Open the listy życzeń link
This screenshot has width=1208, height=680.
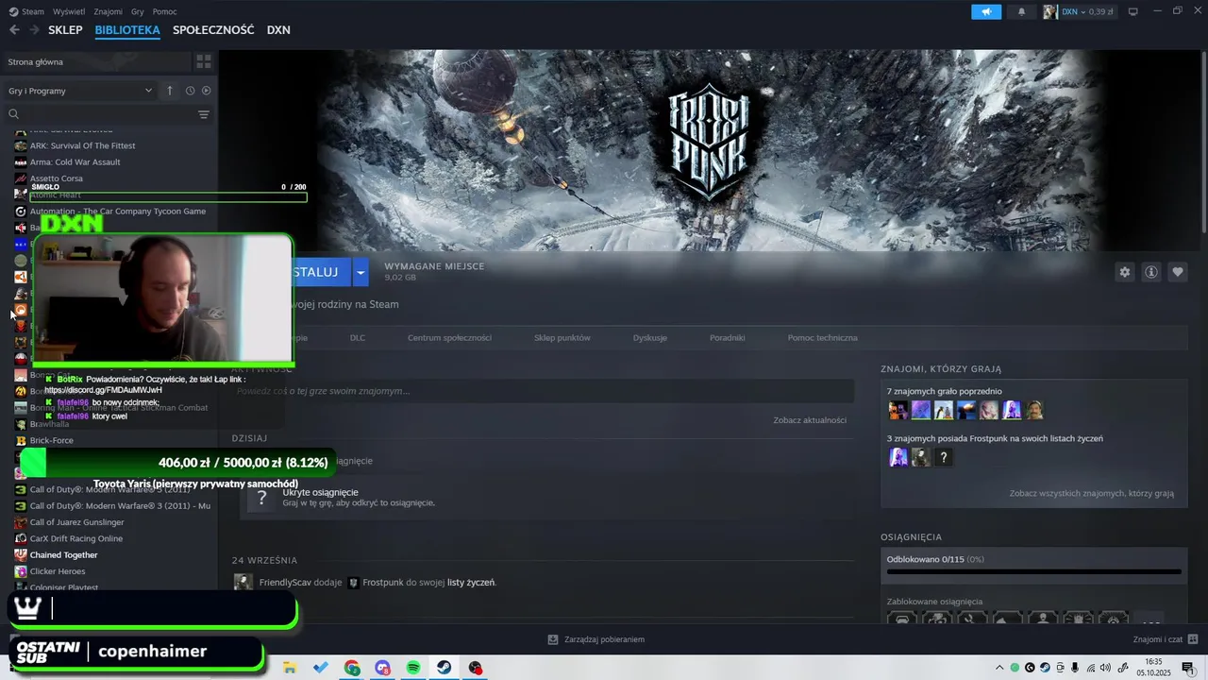coord(471,583)
